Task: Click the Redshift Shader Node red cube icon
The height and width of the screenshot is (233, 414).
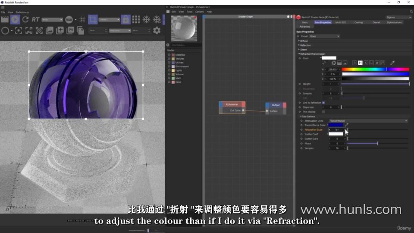Action: (x=298, y=17)
